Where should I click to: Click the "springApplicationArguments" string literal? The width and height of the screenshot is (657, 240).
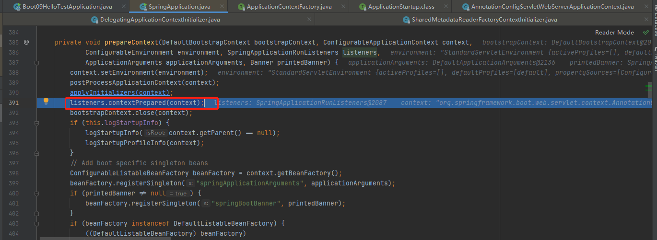point(252,183)
